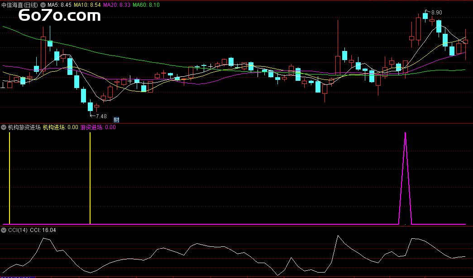Click the 财 financial report marker icon
The width and height of the screenshot is (473, 278).
click(116, 120)
